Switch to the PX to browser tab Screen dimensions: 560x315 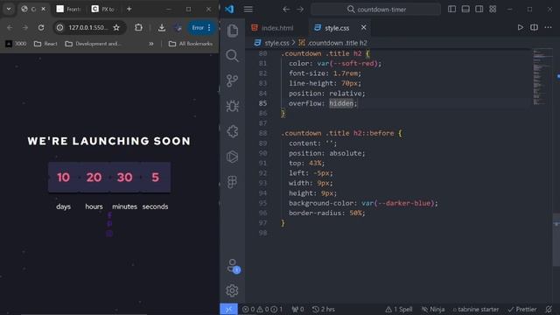tap(103, 9)
